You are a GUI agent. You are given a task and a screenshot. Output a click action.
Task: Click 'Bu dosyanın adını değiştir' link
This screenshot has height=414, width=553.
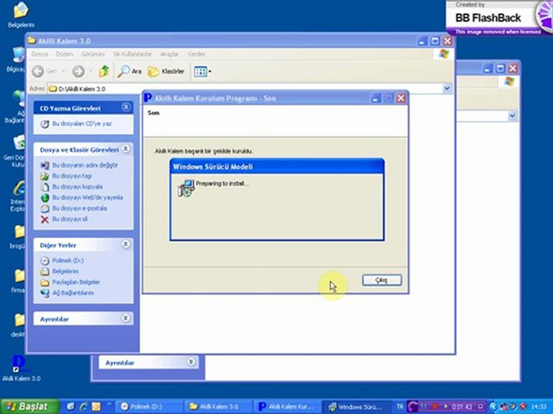(x=85, y=165)
